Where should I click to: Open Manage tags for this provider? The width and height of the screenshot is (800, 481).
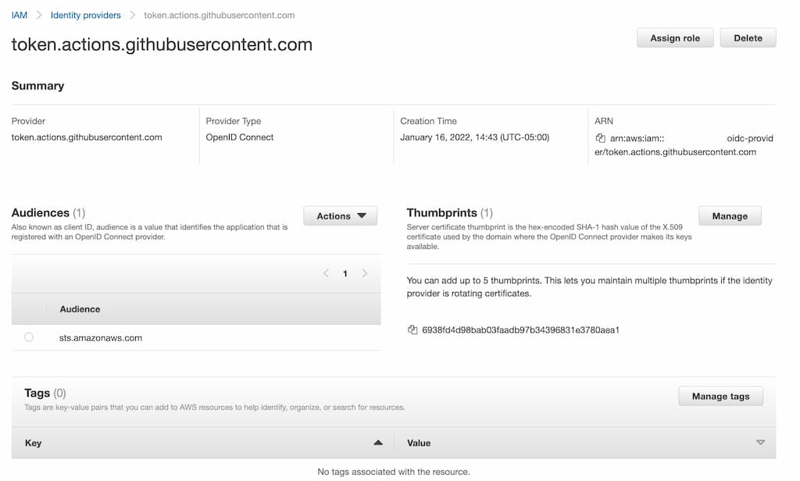[x=720, y=396]
